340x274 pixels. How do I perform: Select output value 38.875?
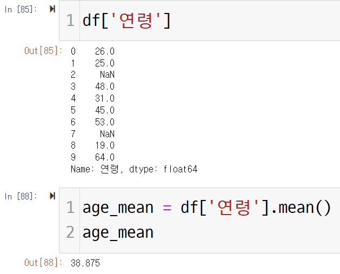click(x=85, y=263)
